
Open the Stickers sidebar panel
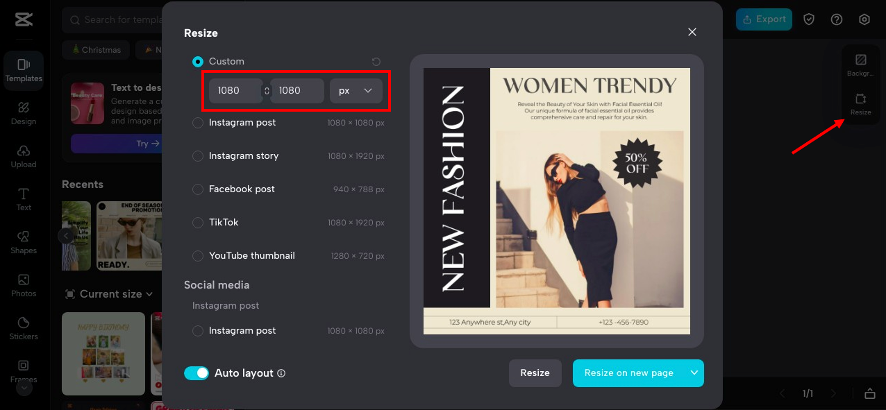[24, 329]
